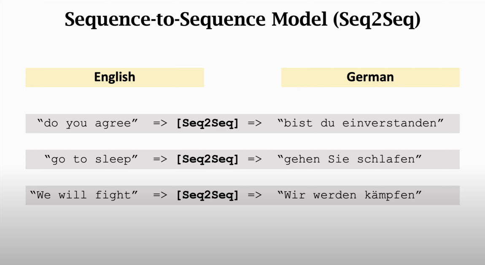This screenshot has height=265, width=485.
Task: Click arrow before "bist du einverstanden"
Action: click(x=255, y=123)
